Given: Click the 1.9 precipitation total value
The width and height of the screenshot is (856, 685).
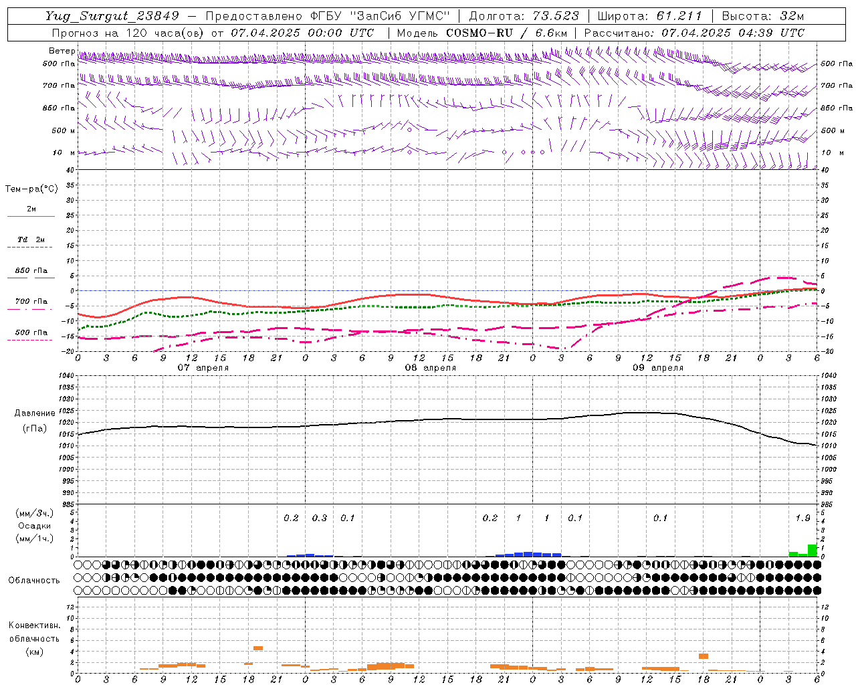Looking at the screenshot, I should [x=802, y=518].
